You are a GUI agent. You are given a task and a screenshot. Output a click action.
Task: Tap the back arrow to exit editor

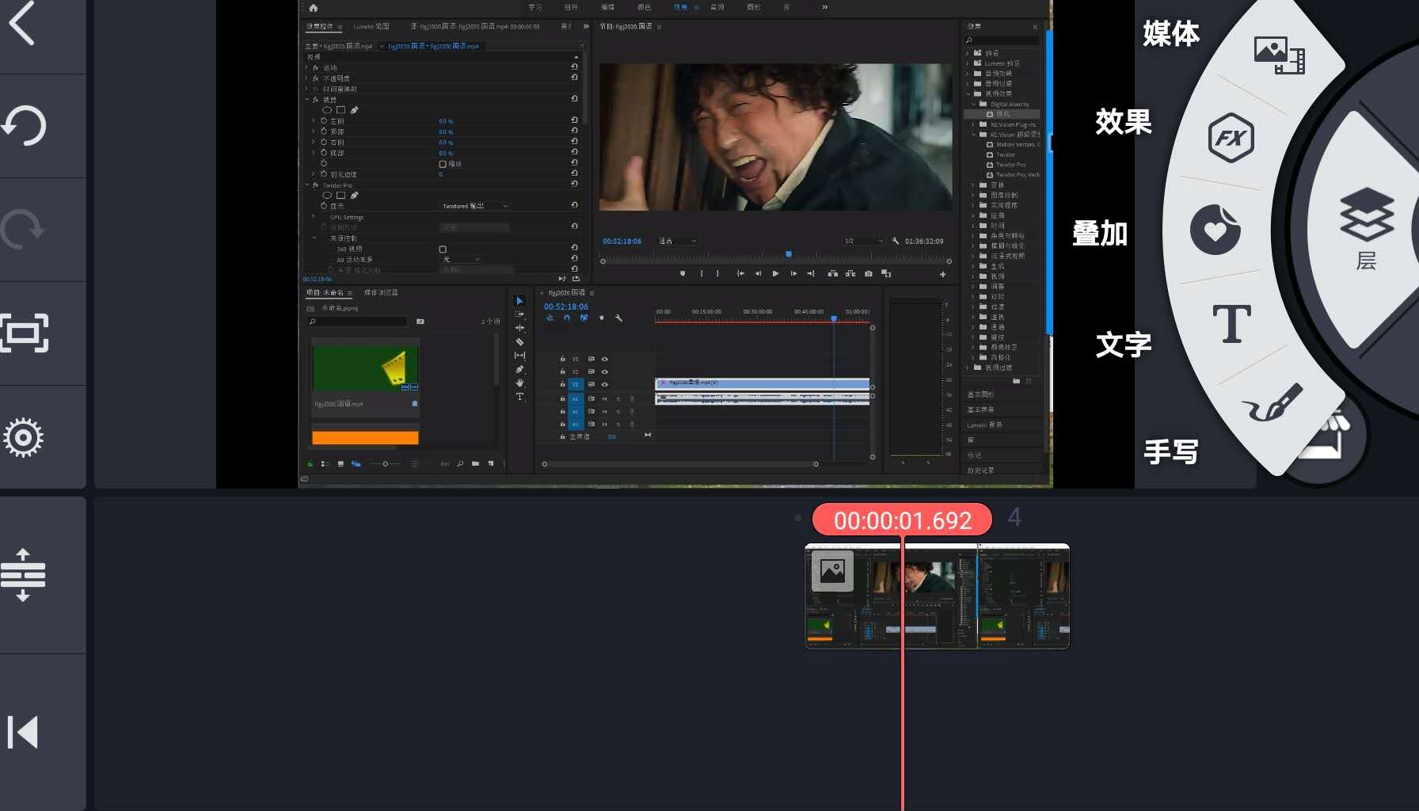click(x=24, y=24)
